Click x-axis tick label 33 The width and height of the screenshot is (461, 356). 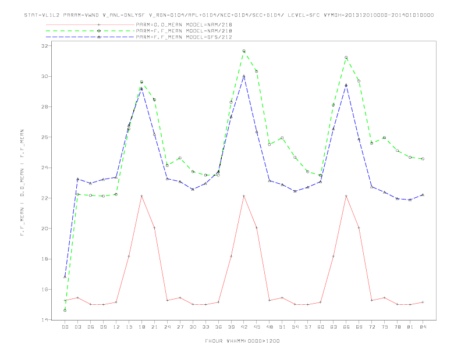(x=205, y=327)
